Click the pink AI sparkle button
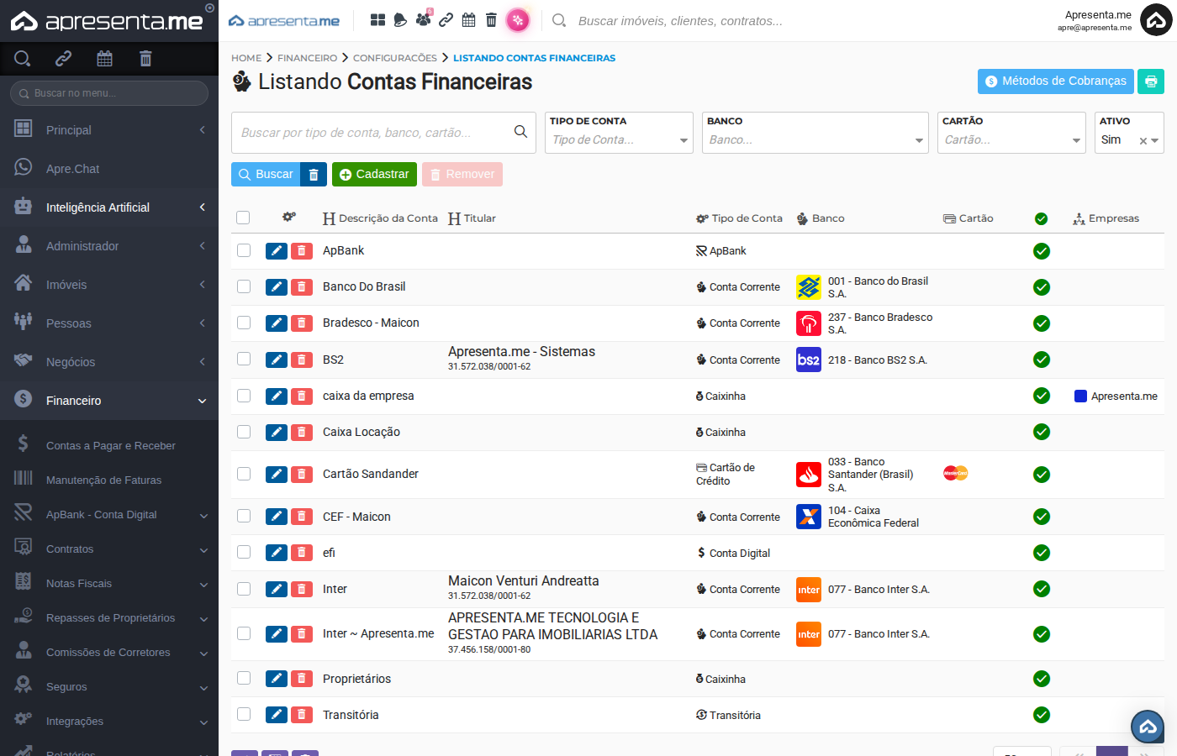1177x756 pixels. [x=518, y=20]
